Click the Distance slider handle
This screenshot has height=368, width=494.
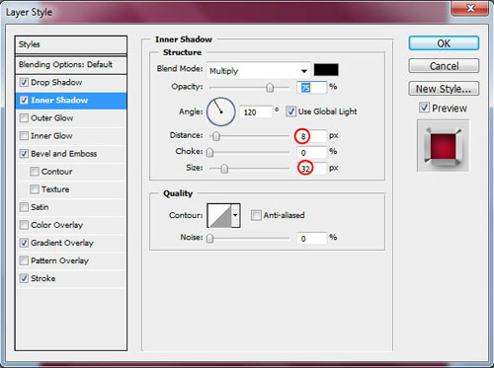pos(216,136)
